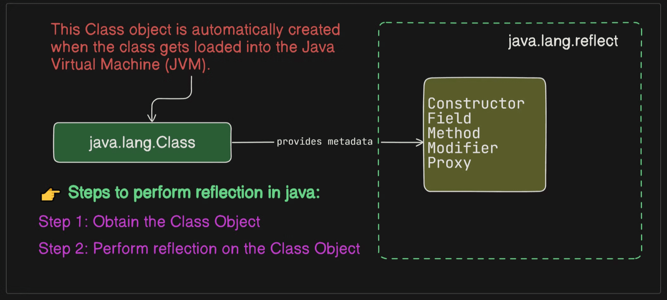Click 'Step 1: Obtain the Class Object'
Viewport: 667px width, 300px height.
[149, 222]
